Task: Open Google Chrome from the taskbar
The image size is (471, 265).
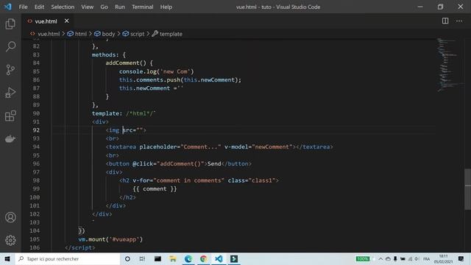Action: [x=203, y=258]
